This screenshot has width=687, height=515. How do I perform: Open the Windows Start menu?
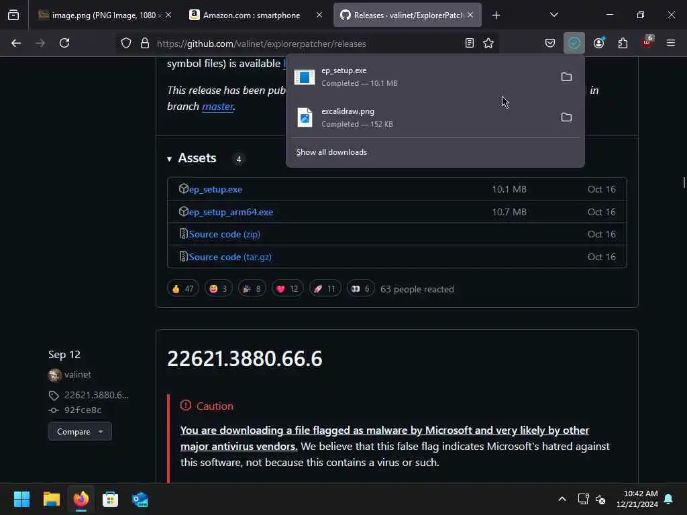(x=21, y=499)
